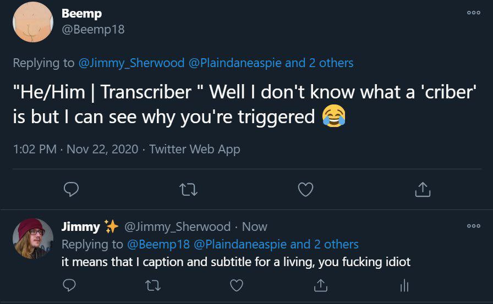Share Jimmy's reply tweet
The image size is (493, 304).
[320, 285]
